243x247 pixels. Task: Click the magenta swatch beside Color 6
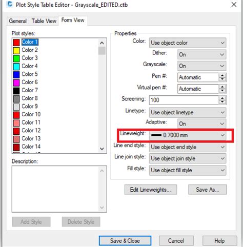coord(16,83)
